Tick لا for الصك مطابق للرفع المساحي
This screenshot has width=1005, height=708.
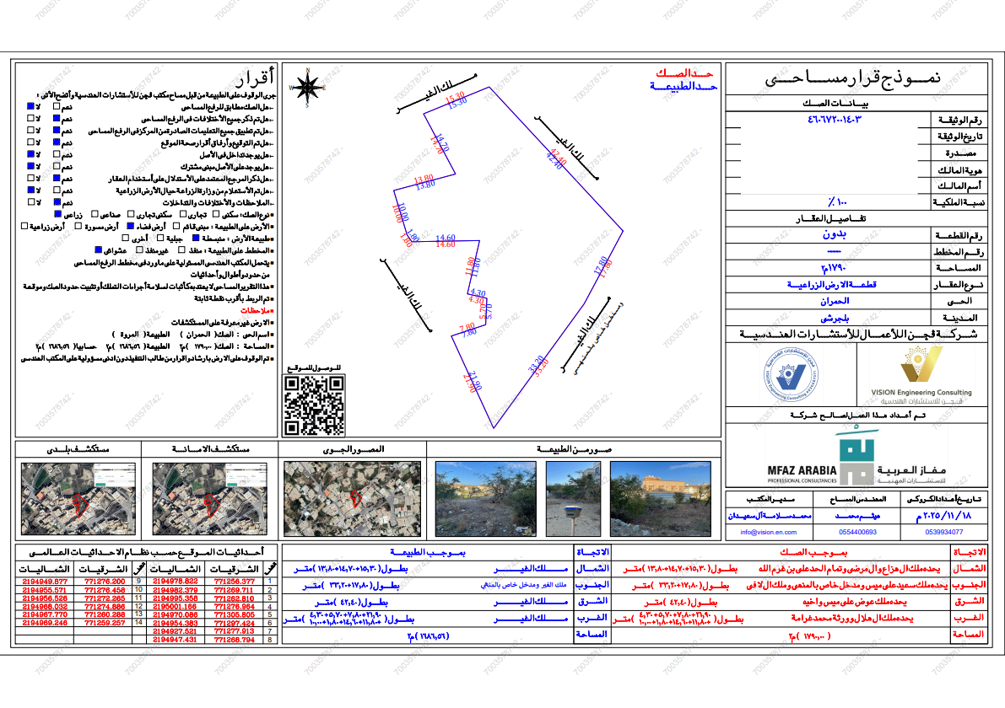pos(30,106)
